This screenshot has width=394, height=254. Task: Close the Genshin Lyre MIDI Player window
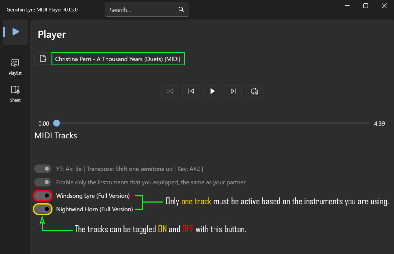coord(384,5)
